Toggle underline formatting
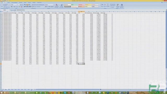The width and height of the screenshot is (167, 94). [x=15, y=7]
